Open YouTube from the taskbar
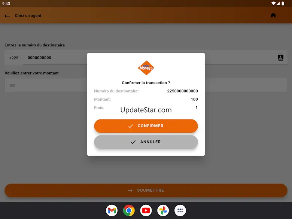The height and width of the screenshot is (219, 292). tap(146, 210)
